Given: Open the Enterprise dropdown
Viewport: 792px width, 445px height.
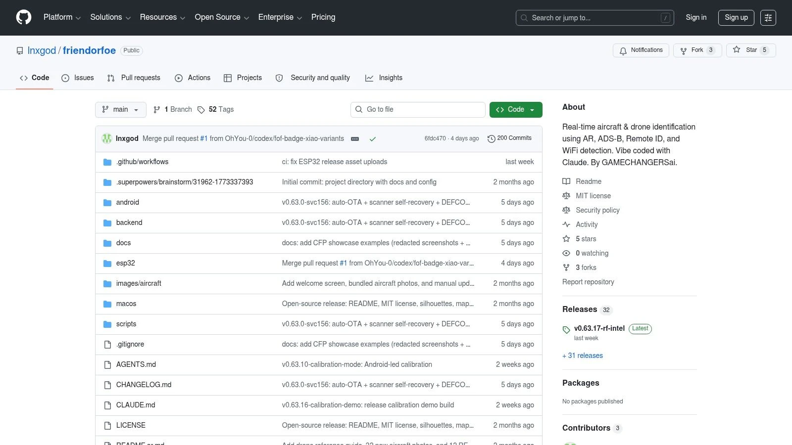Looking at the screenshot, I should coord(280,17).
